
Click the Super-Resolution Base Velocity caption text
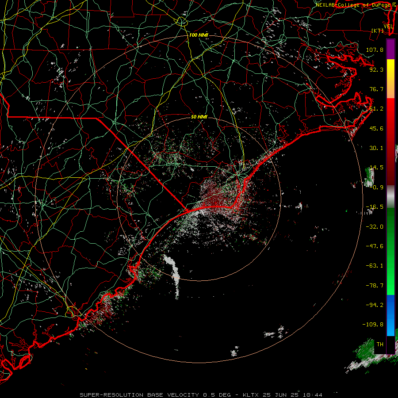coord(201,395)
